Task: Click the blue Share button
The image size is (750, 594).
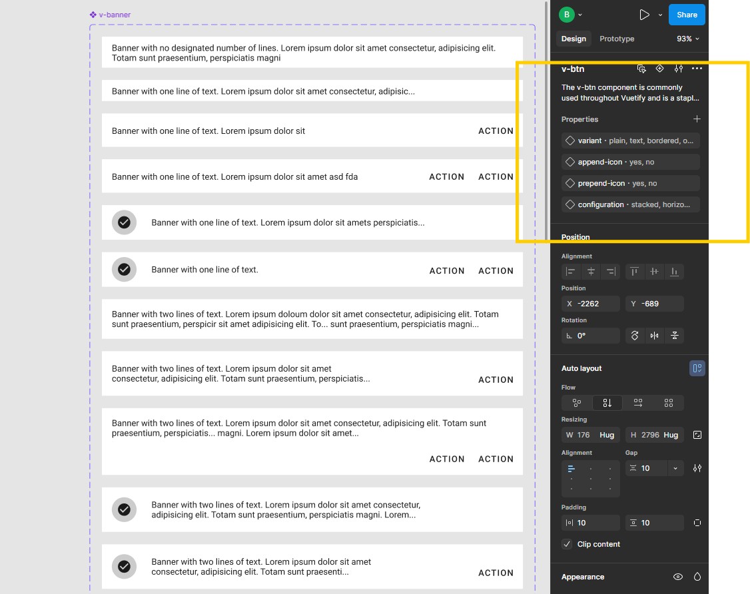Action: coord(687,15)
